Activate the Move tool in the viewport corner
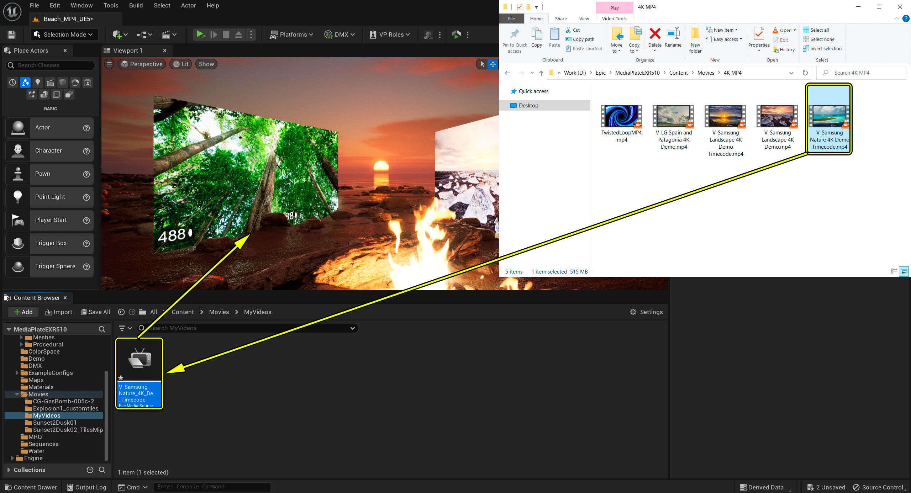 point(493,64)
